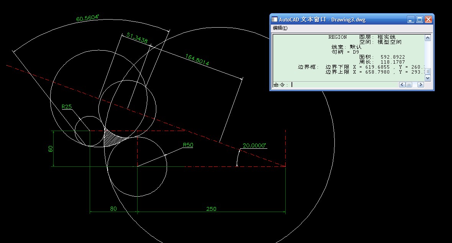Viewport: 452px width, 243px height.
Task: Click the window title Drawing3.dwg text
Action: 348,20
